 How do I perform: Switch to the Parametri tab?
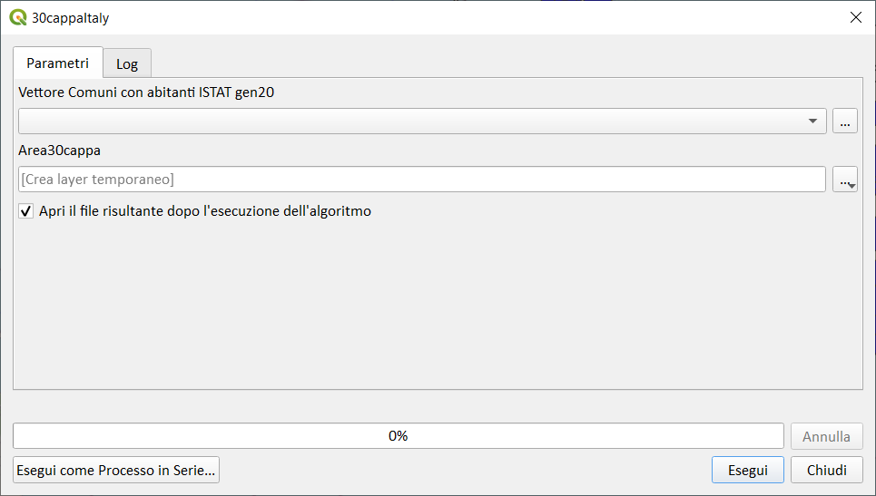57,63
